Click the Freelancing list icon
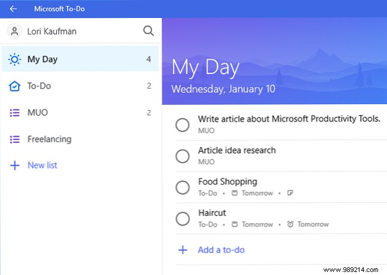 (x=14, y=139)
